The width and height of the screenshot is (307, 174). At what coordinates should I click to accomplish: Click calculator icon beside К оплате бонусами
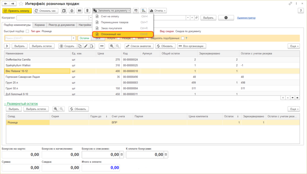pos(166,154)
